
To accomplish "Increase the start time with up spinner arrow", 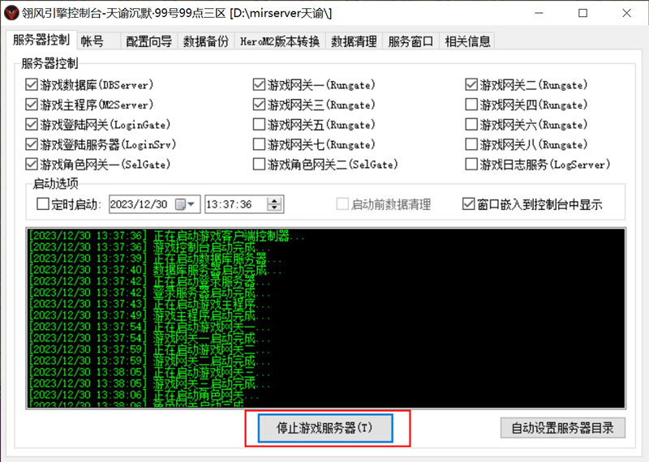I will (274, 200).
